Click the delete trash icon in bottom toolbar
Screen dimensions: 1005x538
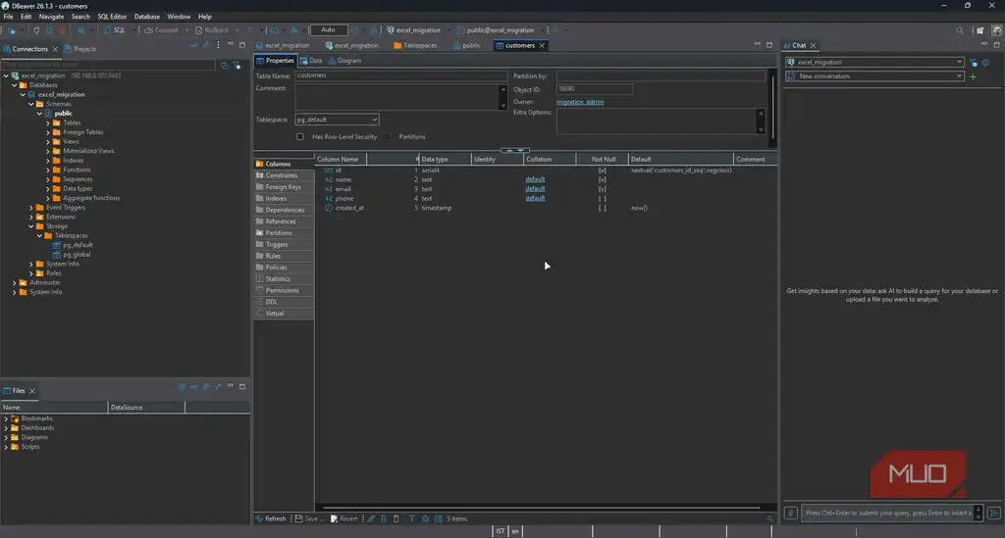(x=397, y=518)
